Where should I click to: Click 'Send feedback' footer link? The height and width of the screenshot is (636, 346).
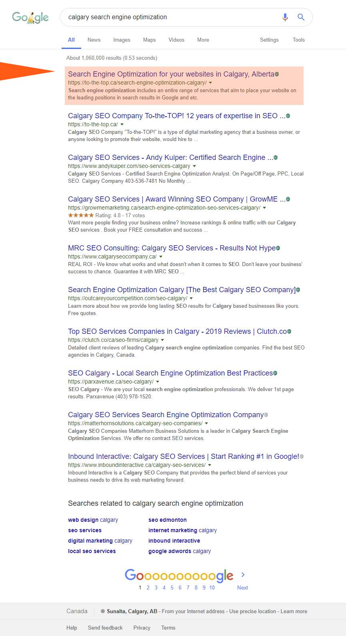[x=105, y=628]
